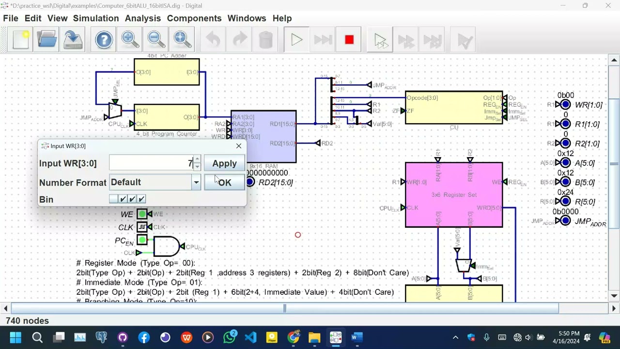Start single gate step mode icon
This screenshot has height=349, width=620.
click(x=380, y=40)
